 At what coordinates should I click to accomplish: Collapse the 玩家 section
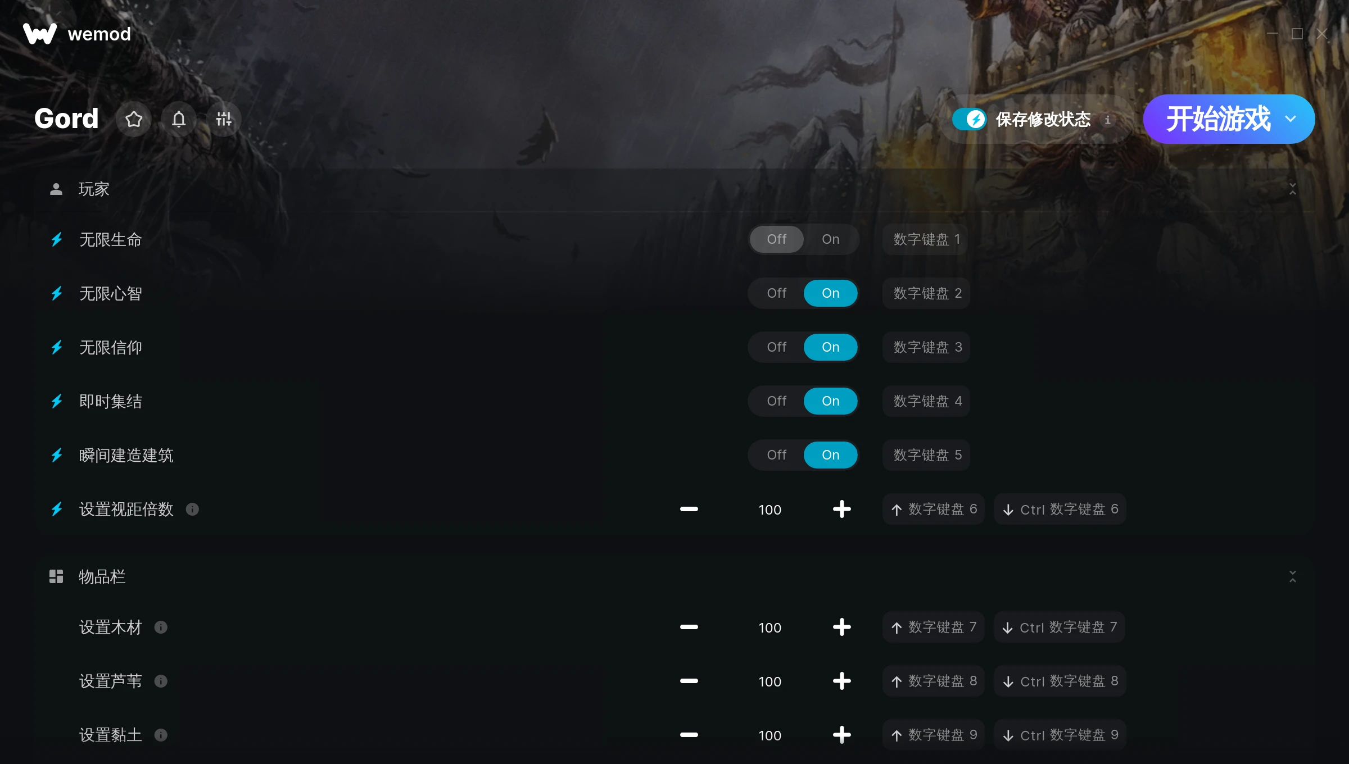[1292, 189]
